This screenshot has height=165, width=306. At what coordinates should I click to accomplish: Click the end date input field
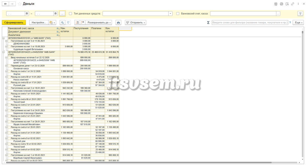coord(44,13)
